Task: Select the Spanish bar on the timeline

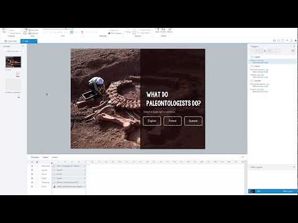Action: point(69,170)
